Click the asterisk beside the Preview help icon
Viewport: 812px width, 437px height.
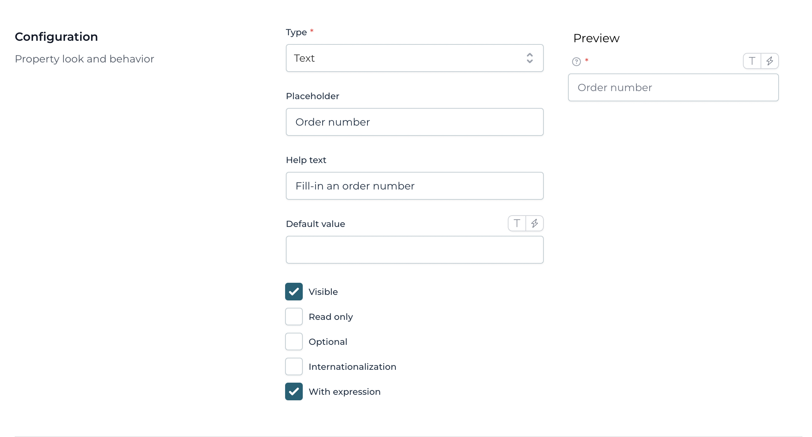pyautogui.click(x=587, y=61)
